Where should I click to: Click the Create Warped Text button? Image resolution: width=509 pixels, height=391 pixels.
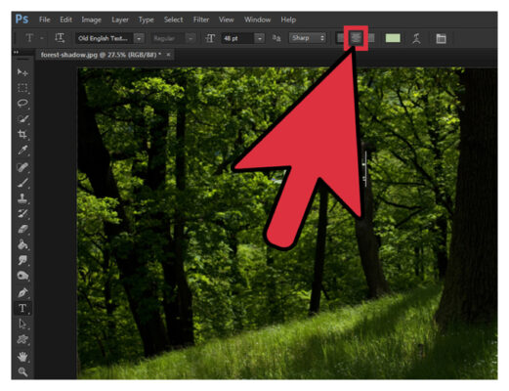point(416,38)
